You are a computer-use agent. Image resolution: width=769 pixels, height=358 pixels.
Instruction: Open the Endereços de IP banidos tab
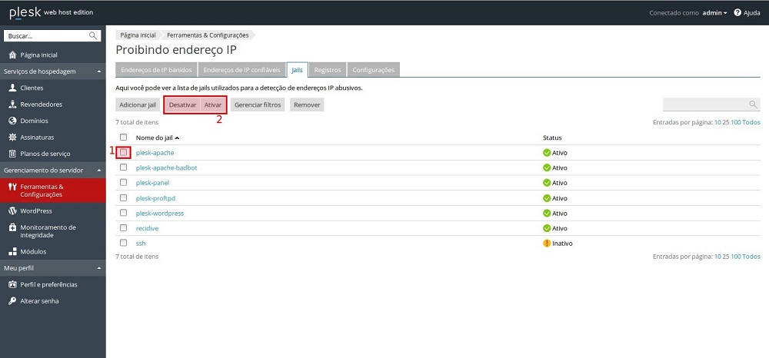(x=156, y=70)
